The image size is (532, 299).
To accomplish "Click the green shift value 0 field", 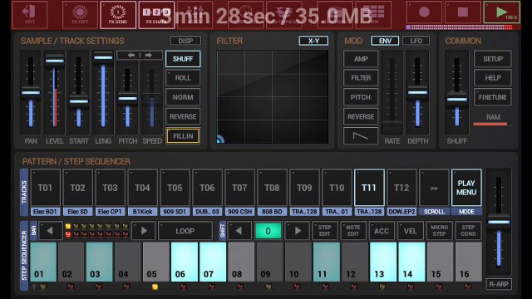I will [268, 231].
